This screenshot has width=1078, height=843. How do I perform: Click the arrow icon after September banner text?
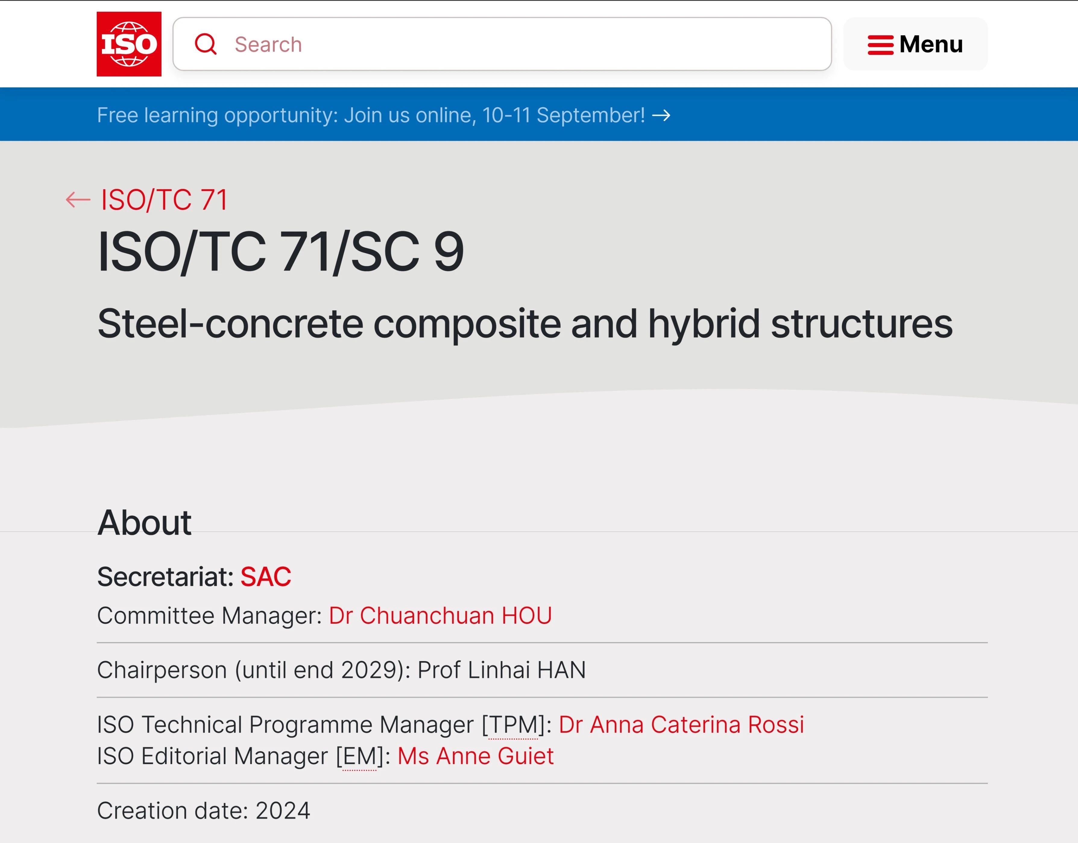(661, 115)
